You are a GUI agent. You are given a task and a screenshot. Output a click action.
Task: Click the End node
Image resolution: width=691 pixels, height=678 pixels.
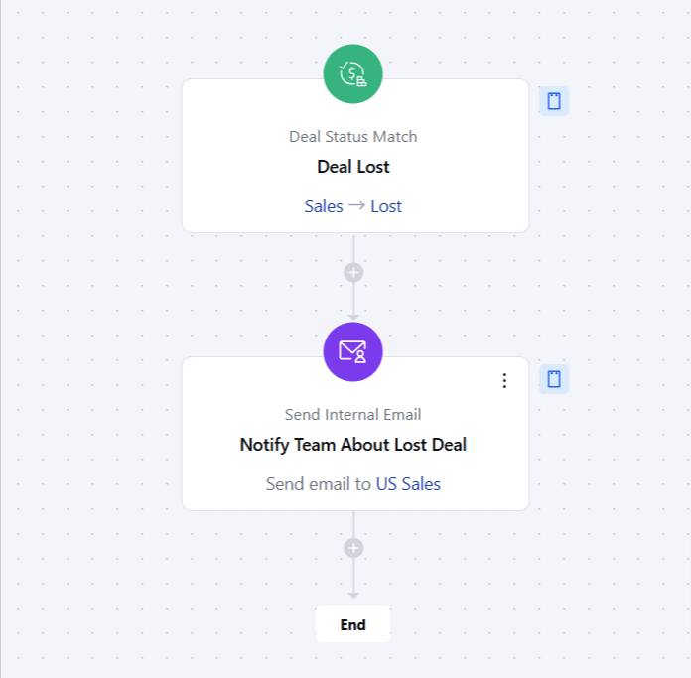click(x=353, y=624)
